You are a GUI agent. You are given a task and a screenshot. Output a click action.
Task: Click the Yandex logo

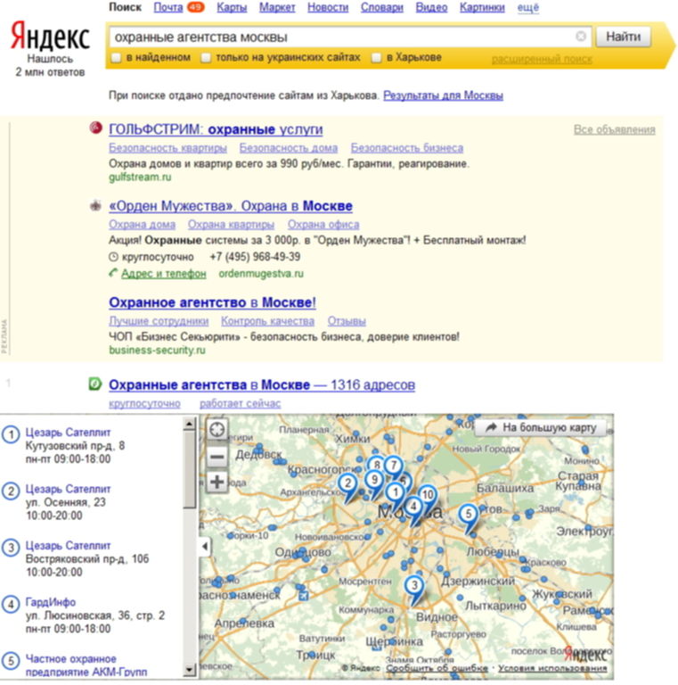[50, 36]
